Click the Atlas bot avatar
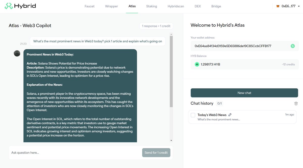 (17, 53)
